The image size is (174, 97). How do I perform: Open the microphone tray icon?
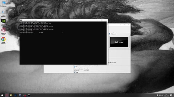click(x=158, y=95)
